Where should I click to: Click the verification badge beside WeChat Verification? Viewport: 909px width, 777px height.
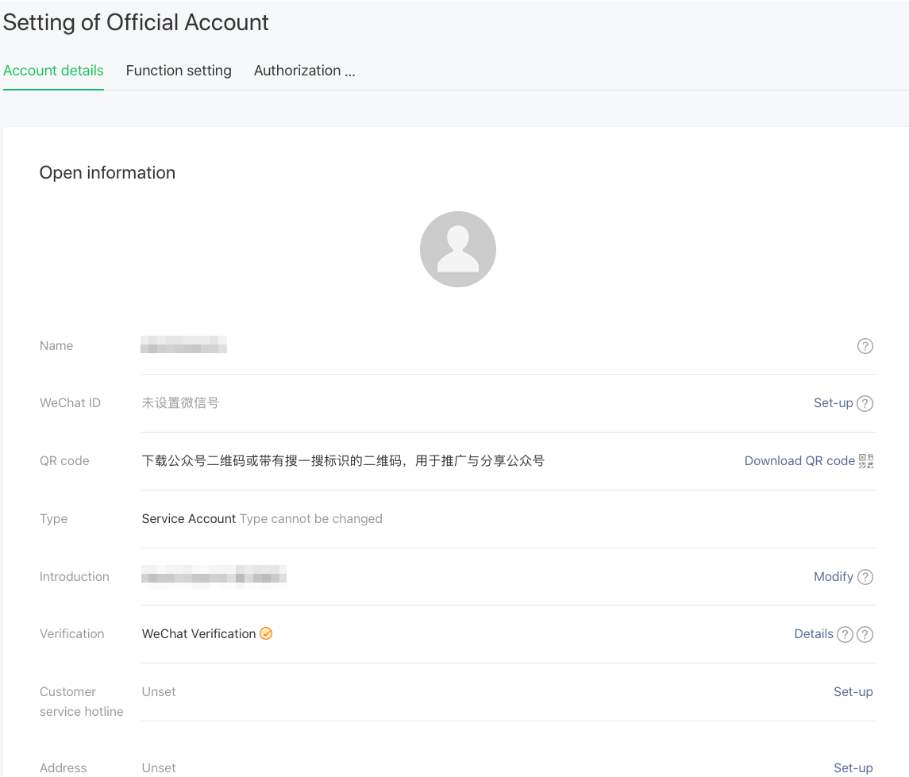(x=266, y=633)
